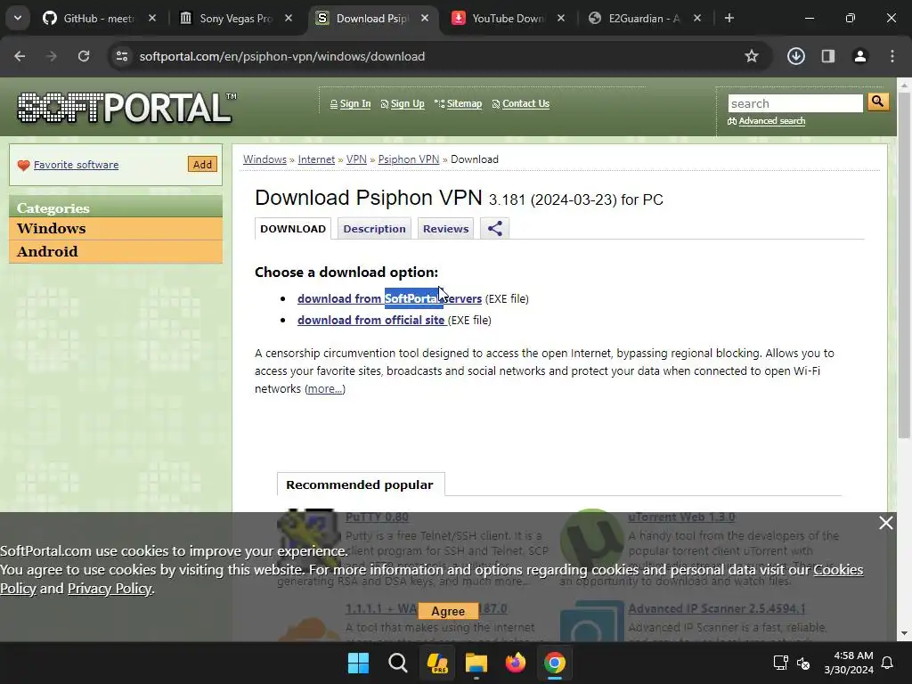The height and width of the screenshot is (684, 912).
Task: Click the Internet breadcrumb link
Action: (x=316, y=159)
